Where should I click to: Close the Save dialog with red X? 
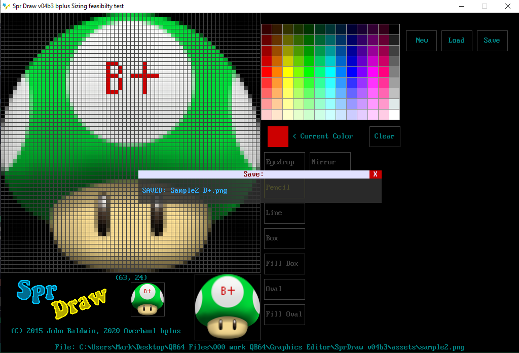tap(376, 174)
